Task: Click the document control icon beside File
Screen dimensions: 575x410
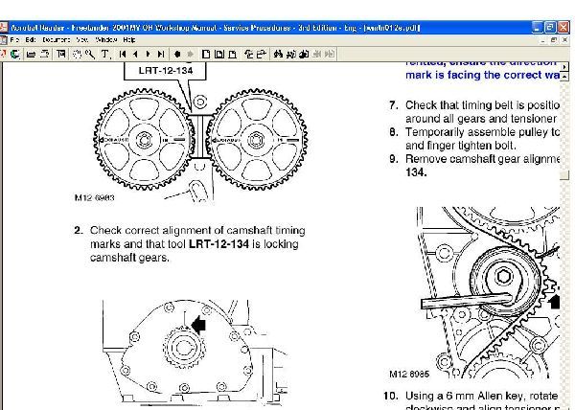Action: tap(3, 39)
